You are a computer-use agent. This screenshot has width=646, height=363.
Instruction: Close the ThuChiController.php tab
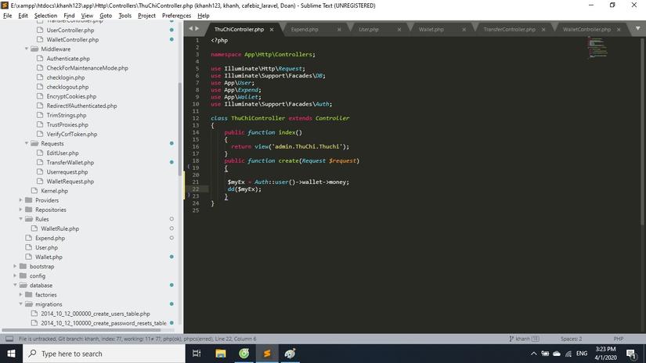click(x=272, y=30)
